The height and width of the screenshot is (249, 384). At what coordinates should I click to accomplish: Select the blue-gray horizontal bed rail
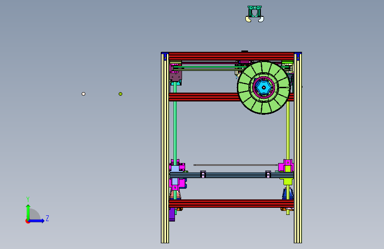tap(232, 175)
